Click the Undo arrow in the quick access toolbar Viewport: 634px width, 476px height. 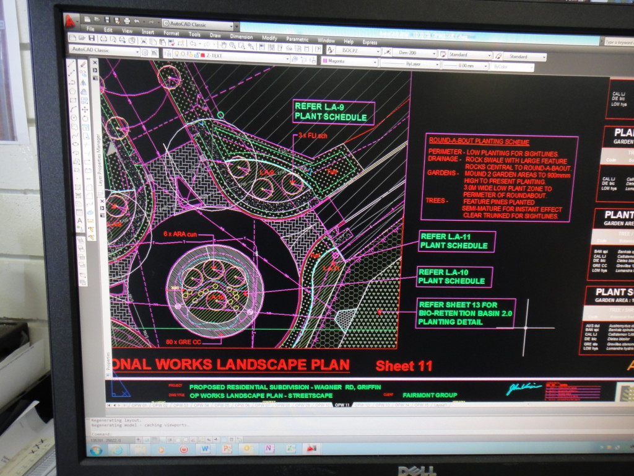137,21
